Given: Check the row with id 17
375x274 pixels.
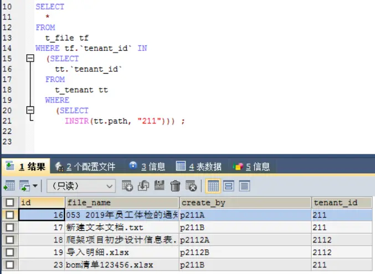Looking at the screenshot, I should [10, 228].
